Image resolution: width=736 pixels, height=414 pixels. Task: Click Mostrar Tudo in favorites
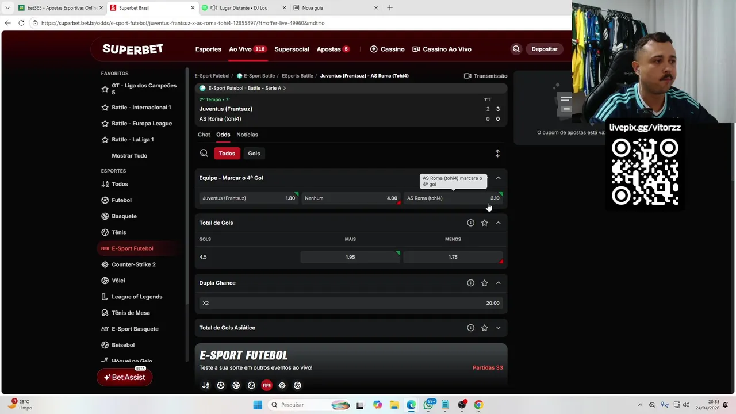129,156
